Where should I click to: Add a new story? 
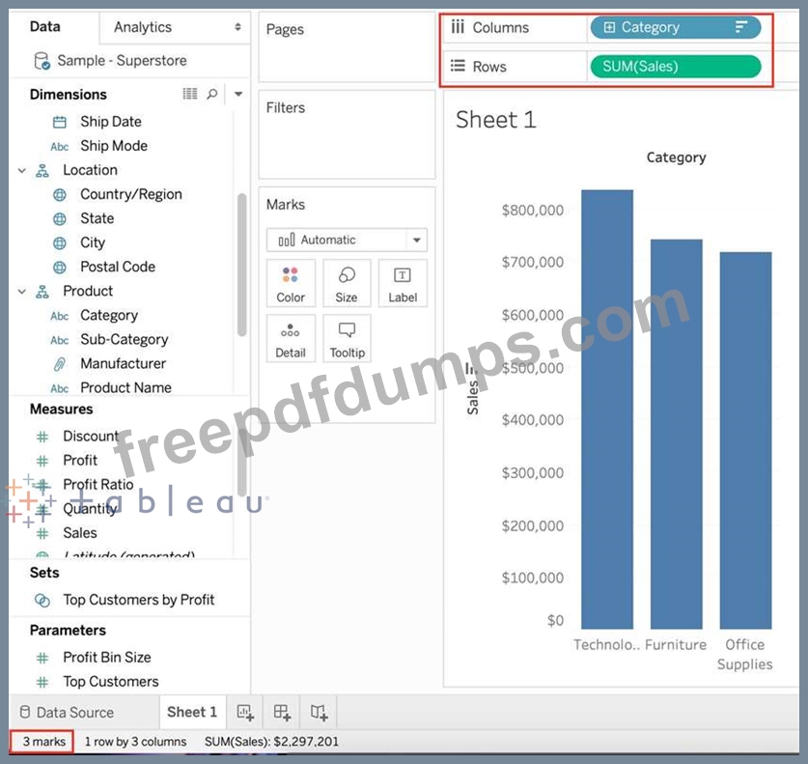click(319, 712)
